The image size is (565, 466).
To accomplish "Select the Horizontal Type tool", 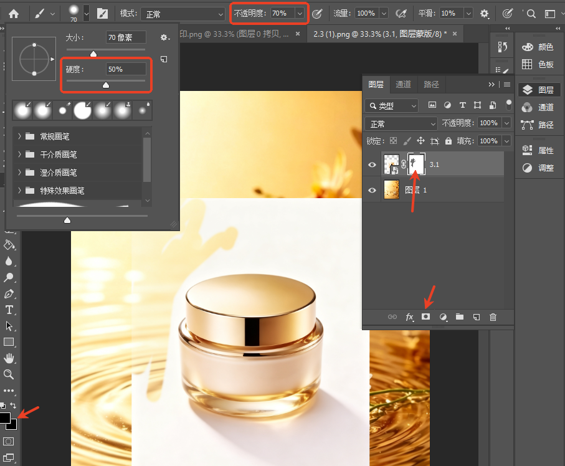I will (9, 310).
